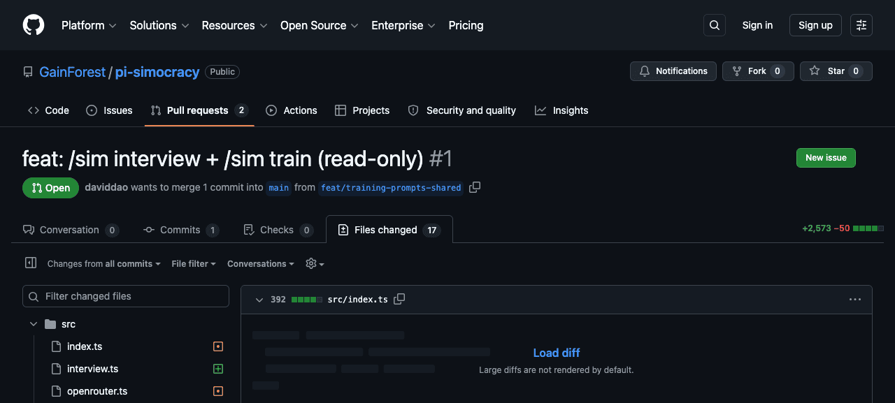Open the search magnifier in header

[715, 25]
